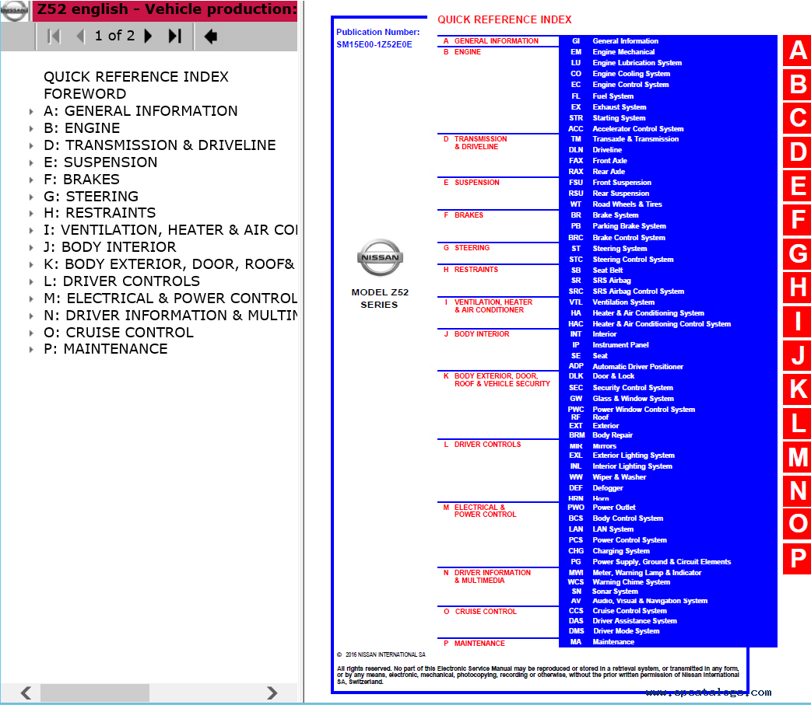811x705 pixels.
Task: Open Wiper & Washer link
Action: click(619, 477)
